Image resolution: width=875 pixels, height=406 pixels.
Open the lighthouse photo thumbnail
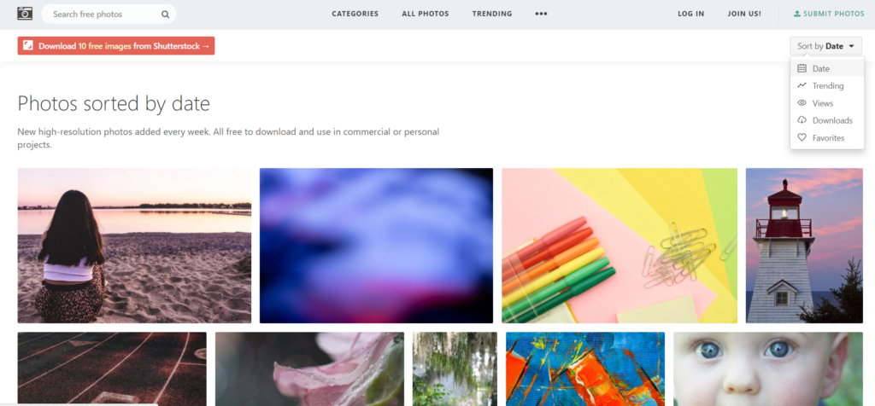pos(804,246)
